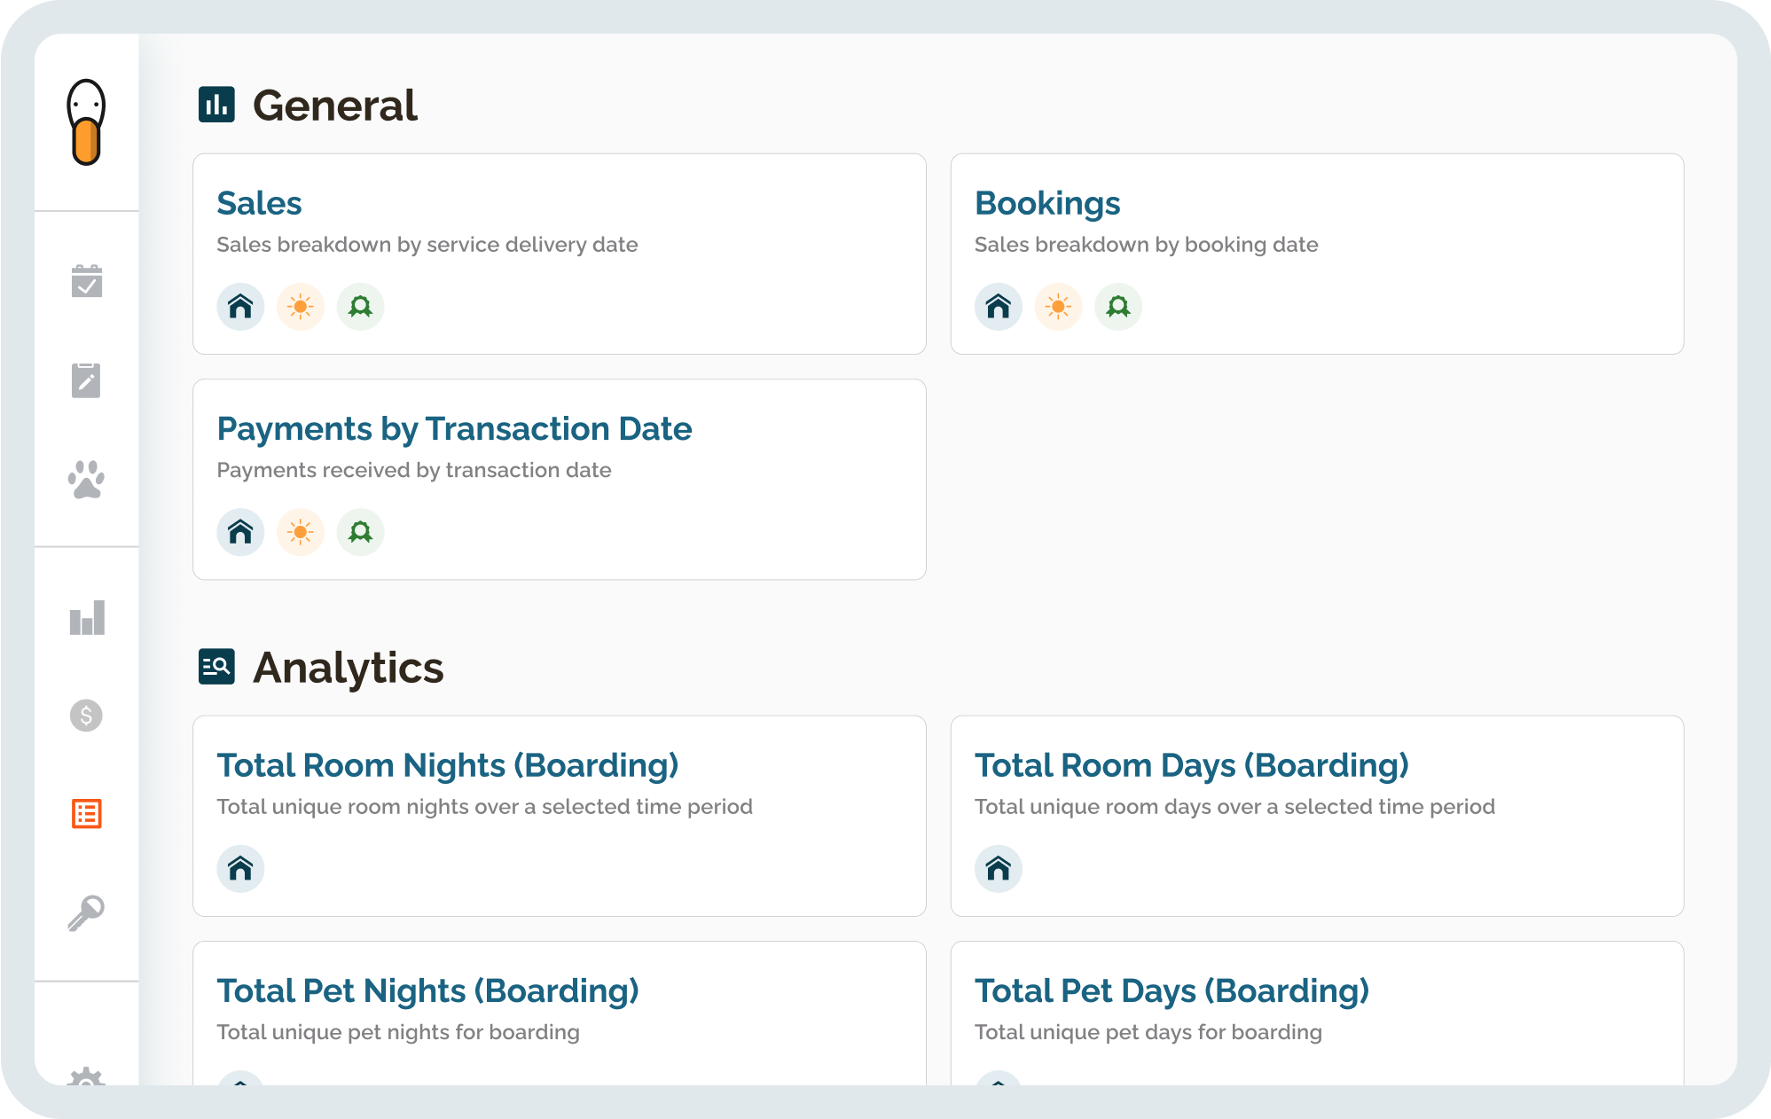Click house icon under Total Room Days
Screen dimensions: 1771x1119
(998, 868)
